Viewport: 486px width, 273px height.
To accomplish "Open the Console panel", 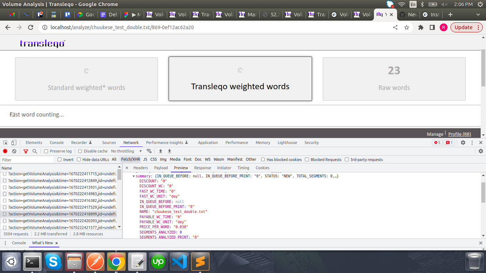I will click(x=57, y=142).
